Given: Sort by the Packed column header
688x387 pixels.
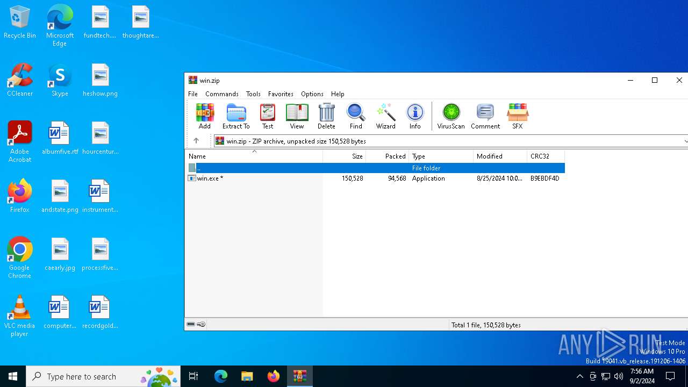Looking at the screenshot, I should click(x=388, y=156).
